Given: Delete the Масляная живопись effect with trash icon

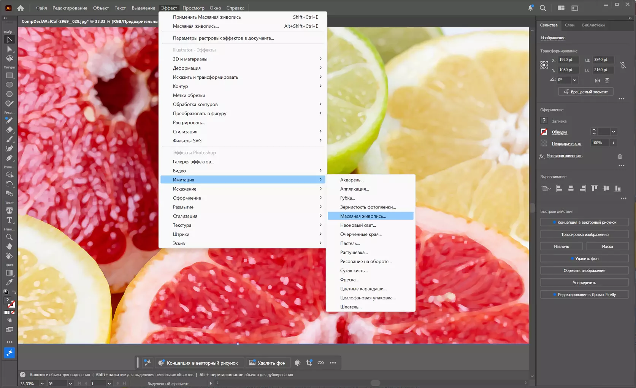Looking at the screenshot, I should (620, 156).
